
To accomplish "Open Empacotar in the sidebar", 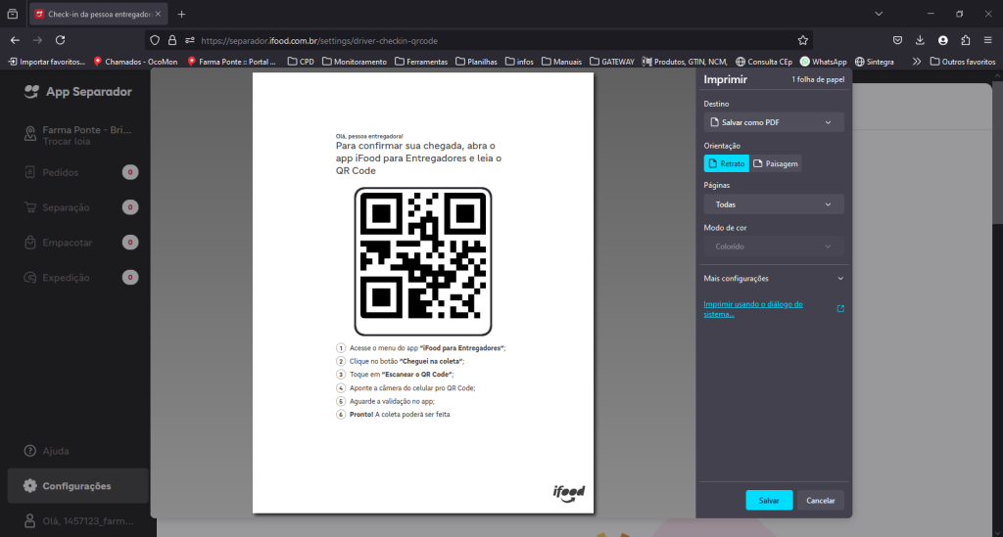I will click(x=78, y=243).
